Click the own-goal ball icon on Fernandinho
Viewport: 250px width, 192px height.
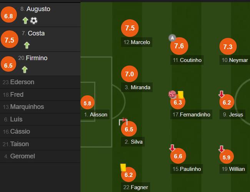tap(172, 94)
